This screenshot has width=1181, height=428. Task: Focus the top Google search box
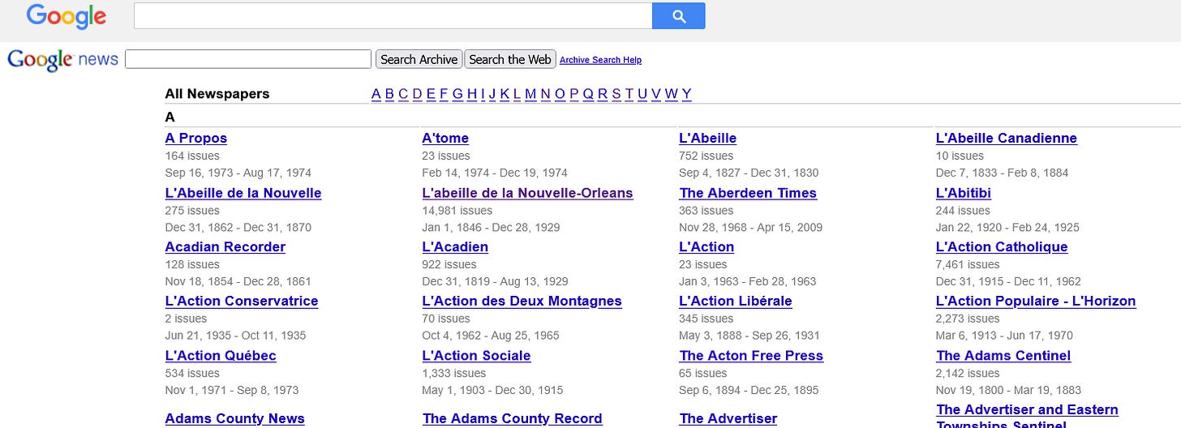click(x=393, y=16)
